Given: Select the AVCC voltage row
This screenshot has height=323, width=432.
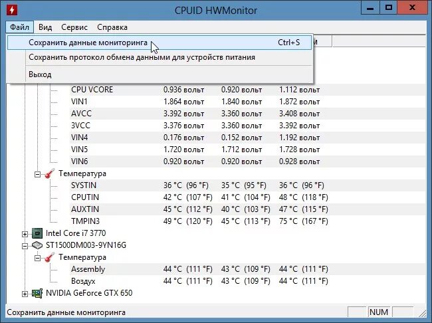Looking at the screenshot, I should point(247,114).
